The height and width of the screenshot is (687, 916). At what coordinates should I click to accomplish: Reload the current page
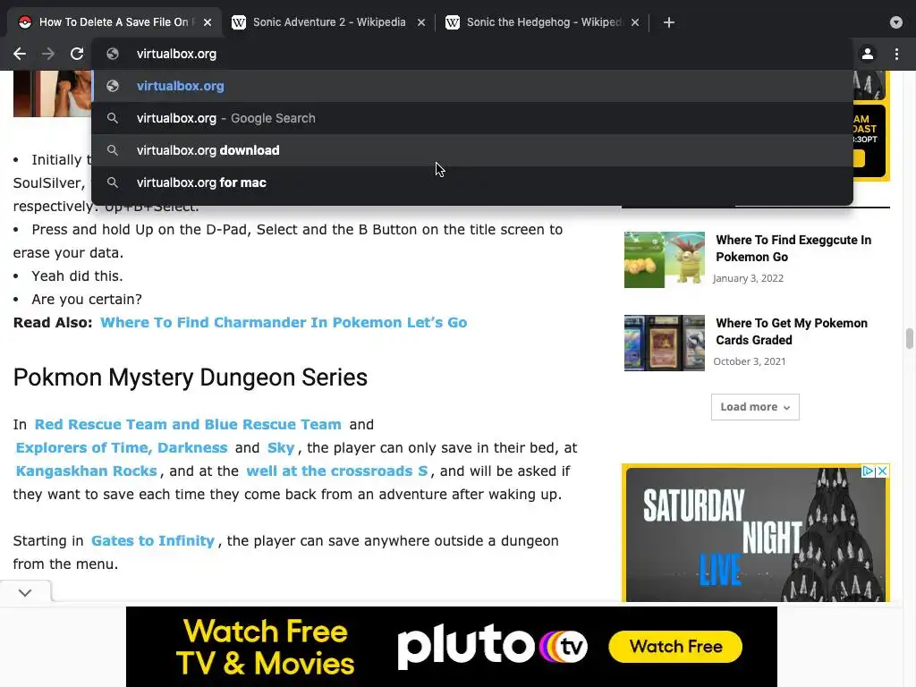tap(77, 54)
